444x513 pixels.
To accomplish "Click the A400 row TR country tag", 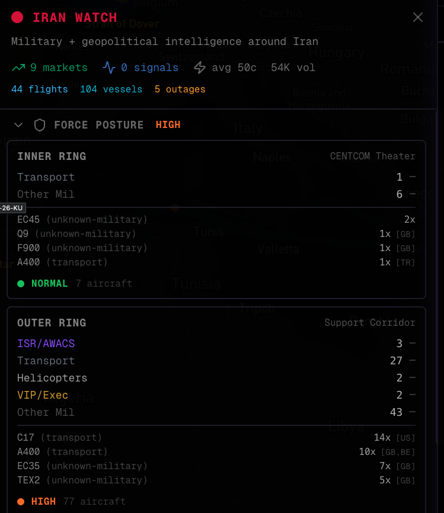I will [405, 262].
